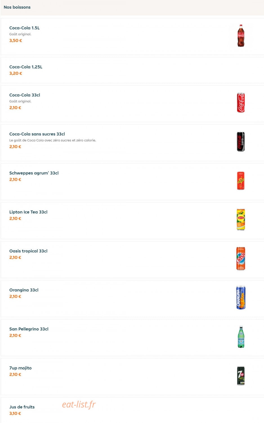
Task: Select the red Coca-Cola 33cl can image
Action: click(x=241, y=103)
